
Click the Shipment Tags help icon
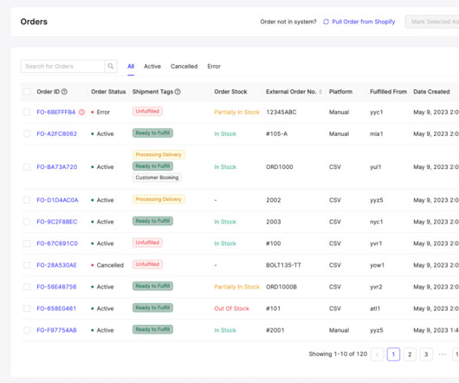(178, 92)
